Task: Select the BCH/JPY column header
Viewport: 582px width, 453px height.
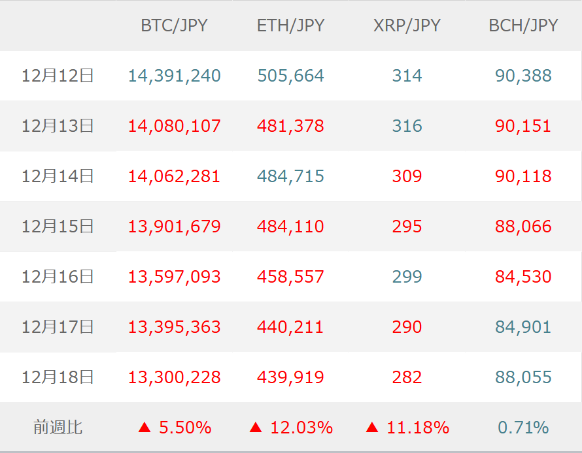Action: tap(523, 25)
